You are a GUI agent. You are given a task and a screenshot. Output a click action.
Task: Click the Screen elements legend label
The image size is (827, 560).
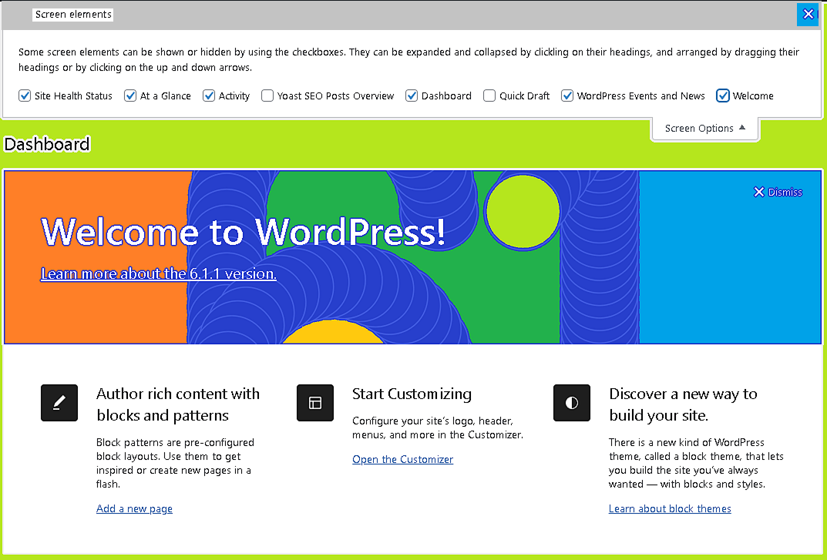tap(73, 14)
